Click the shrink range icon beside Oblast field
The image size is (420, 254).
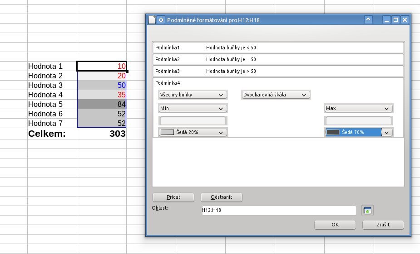pyautogui.click(x=367, y=210)
